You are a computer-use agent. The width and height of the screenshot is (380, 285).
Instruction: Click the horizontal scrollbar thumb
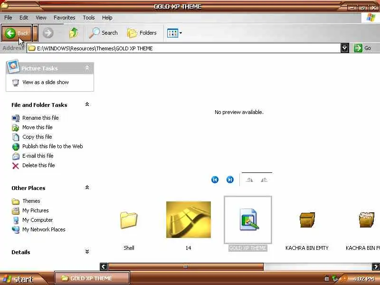[186, 267]
